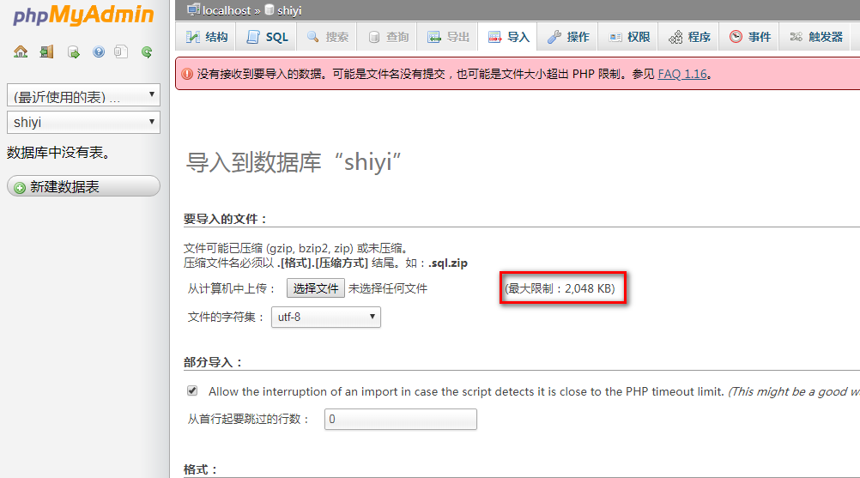Click the 要导入的文件 section heading
Screen dimensions: 860x478
click(x=225, y=220)
